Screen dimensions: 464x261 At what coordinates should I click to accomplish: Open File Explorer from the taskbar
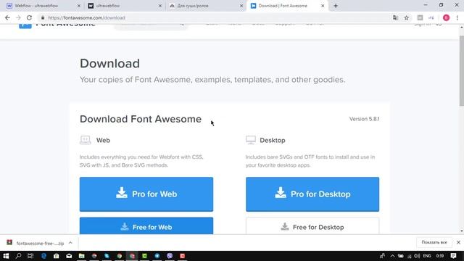[82, 256]
